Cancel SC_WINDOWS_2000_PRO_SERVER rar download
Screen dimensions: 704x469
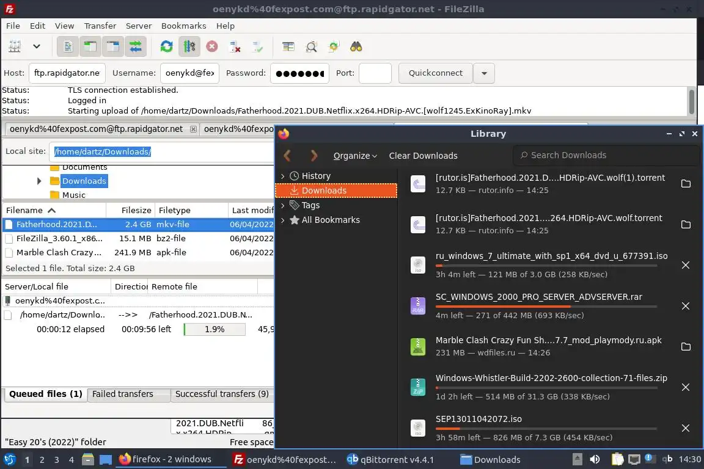point(685,306)
